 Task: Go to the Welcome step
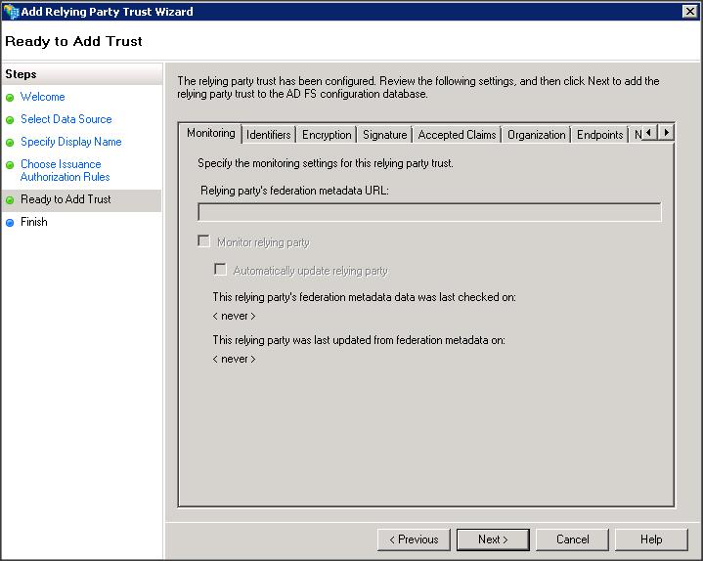click(43, 97)
